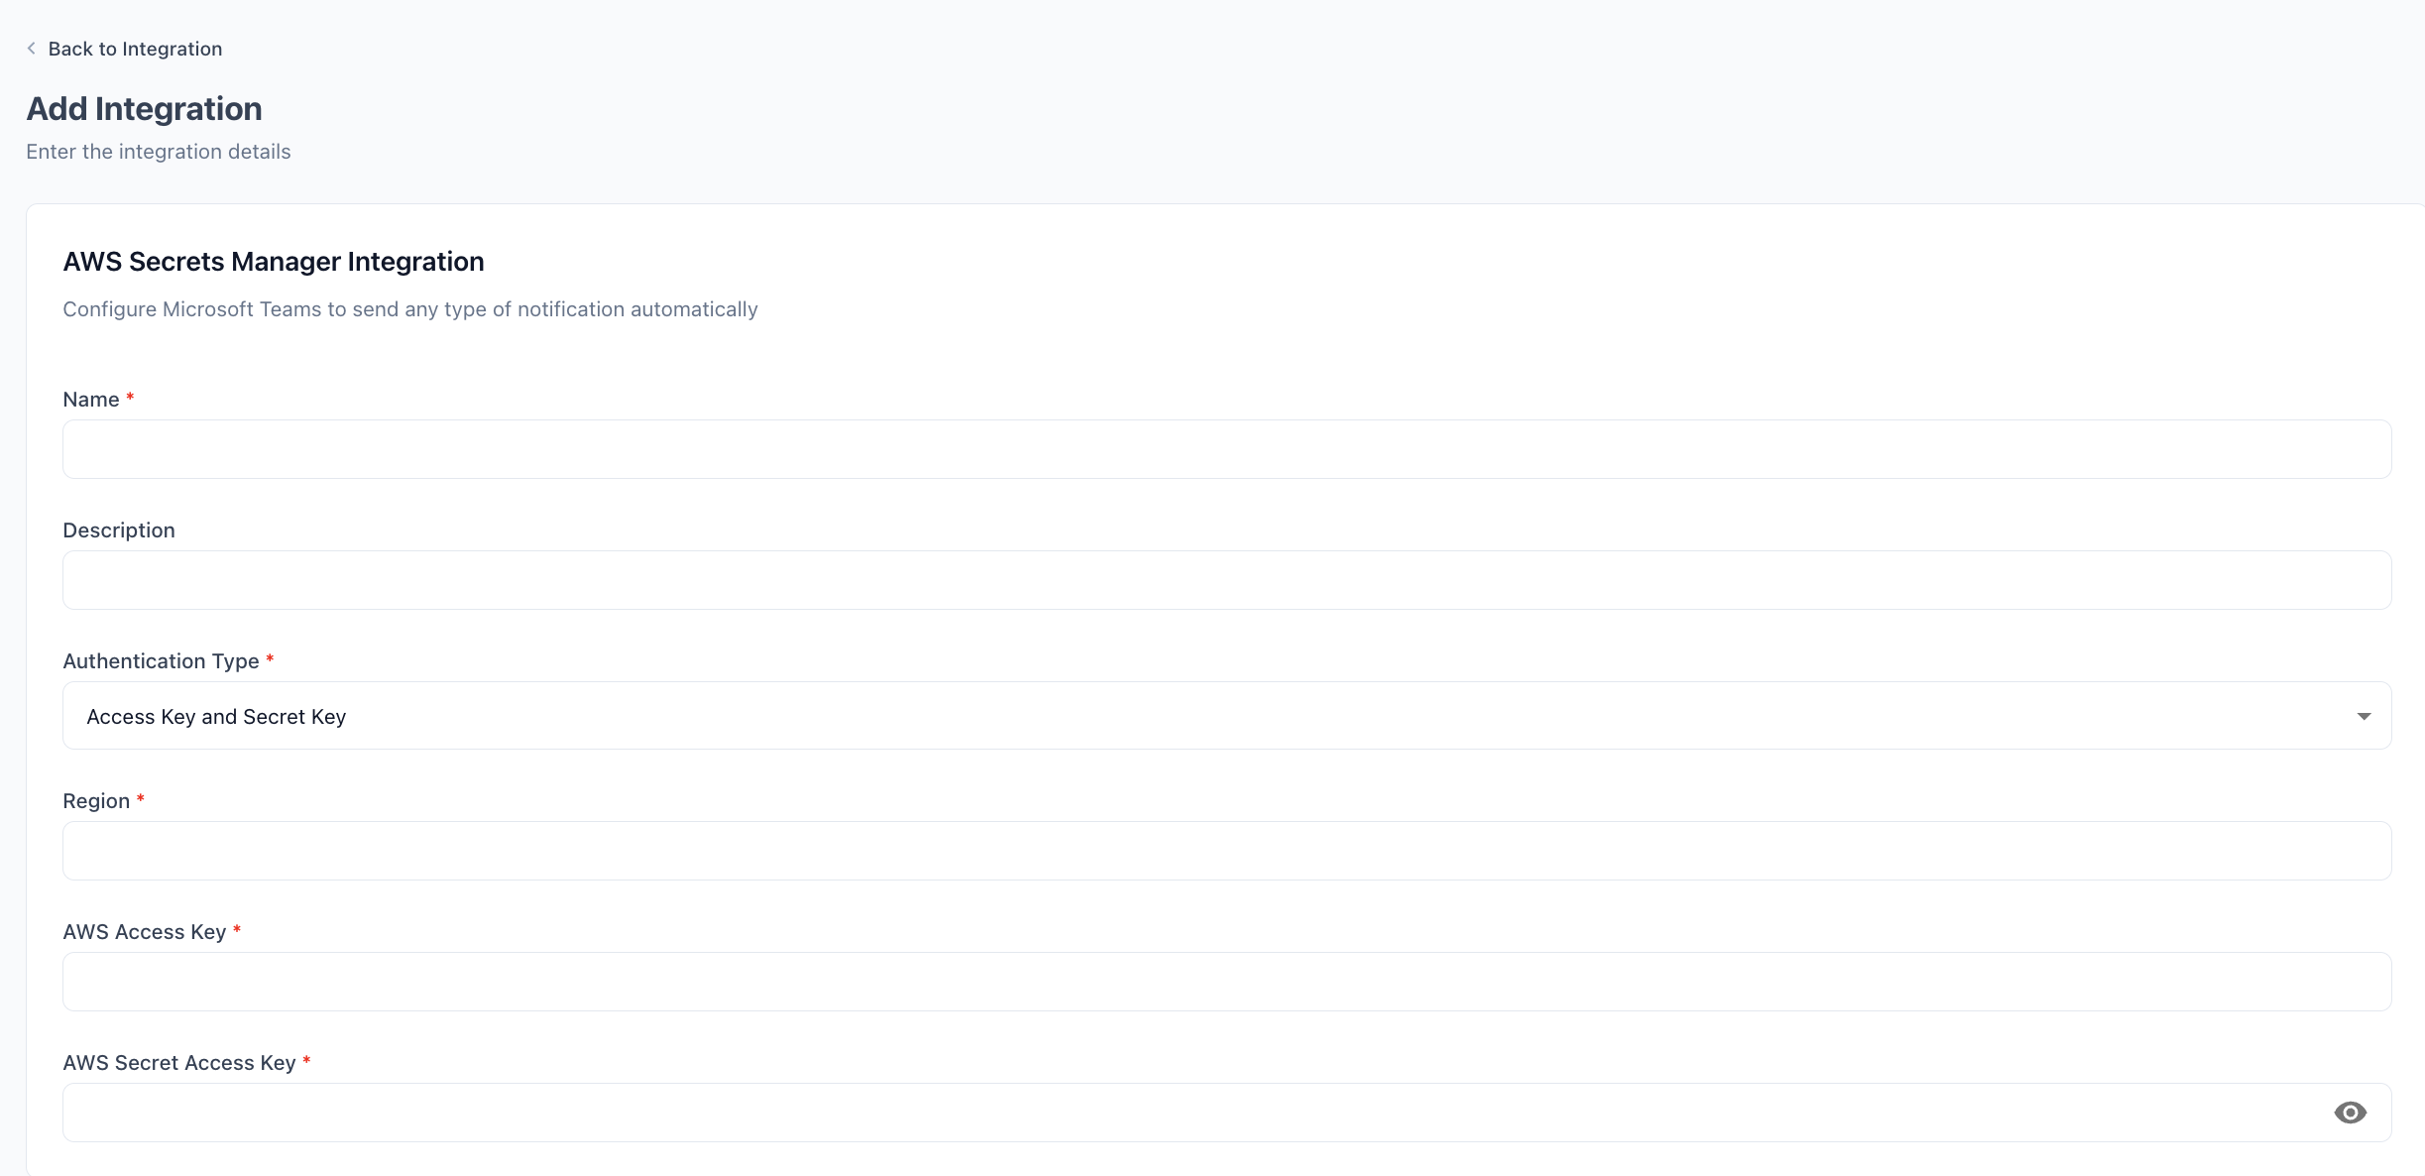2425x1176 pixels.
Task: Click the back chevron arrow icon
Action: (32, 49)
